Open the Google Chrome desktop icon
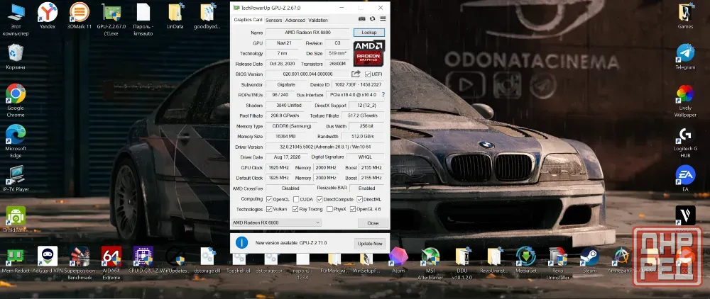Screen dimensions: 710x299 pyautogui.click(x=16, y=100)
